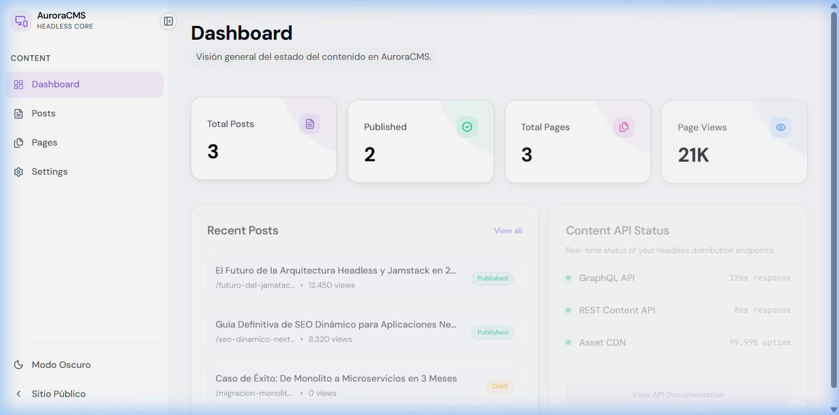This screenshot has width=839, height=415.
Task: Click the Settings gear icon in sidebar
Action: pos(19,172)
